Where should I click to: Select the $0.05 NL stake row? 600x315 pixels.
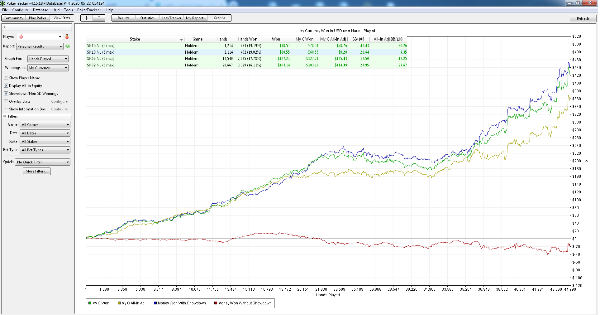[246, 59]
